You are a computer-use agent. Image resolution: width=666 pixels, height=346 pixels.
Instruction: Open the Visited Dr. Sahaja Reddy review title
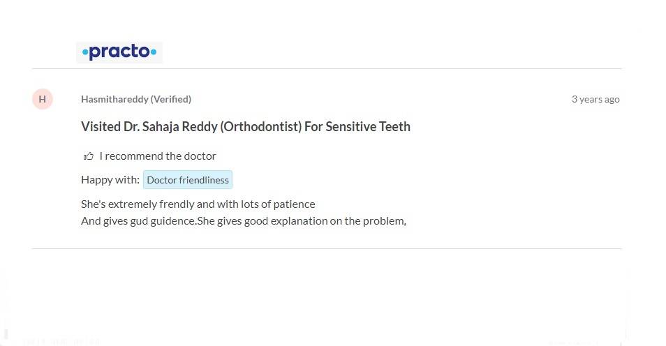[245, 127]
